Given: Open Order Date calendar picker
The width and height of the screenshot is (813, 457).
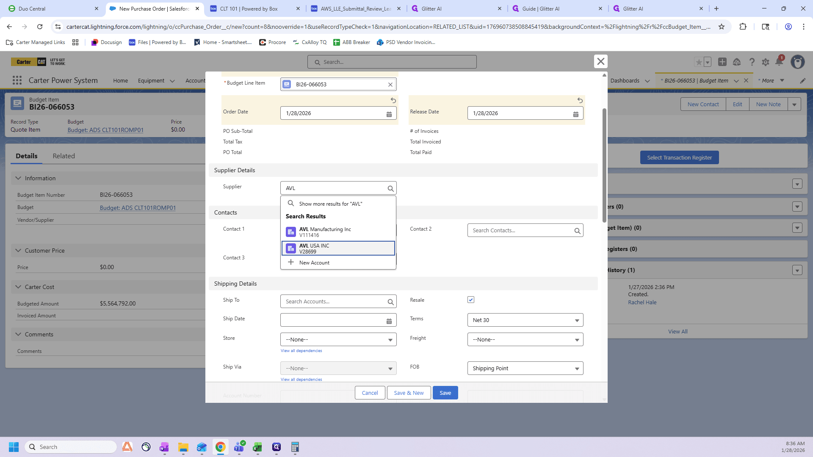Looking at the screenshot, I should 389,114.
